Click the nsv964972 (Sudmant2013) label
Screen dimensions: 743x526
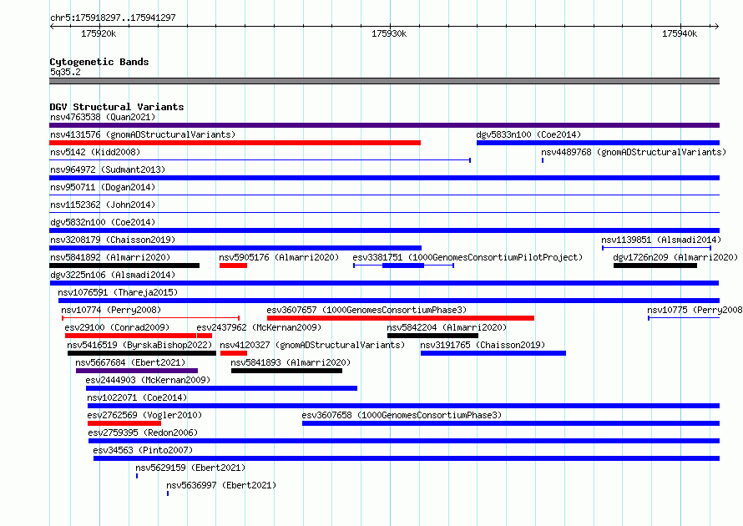tap(108, 169)
